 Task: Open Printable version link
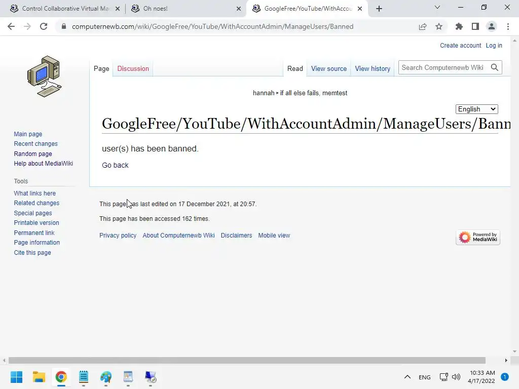pyautogui.click(x=36, y=223)
